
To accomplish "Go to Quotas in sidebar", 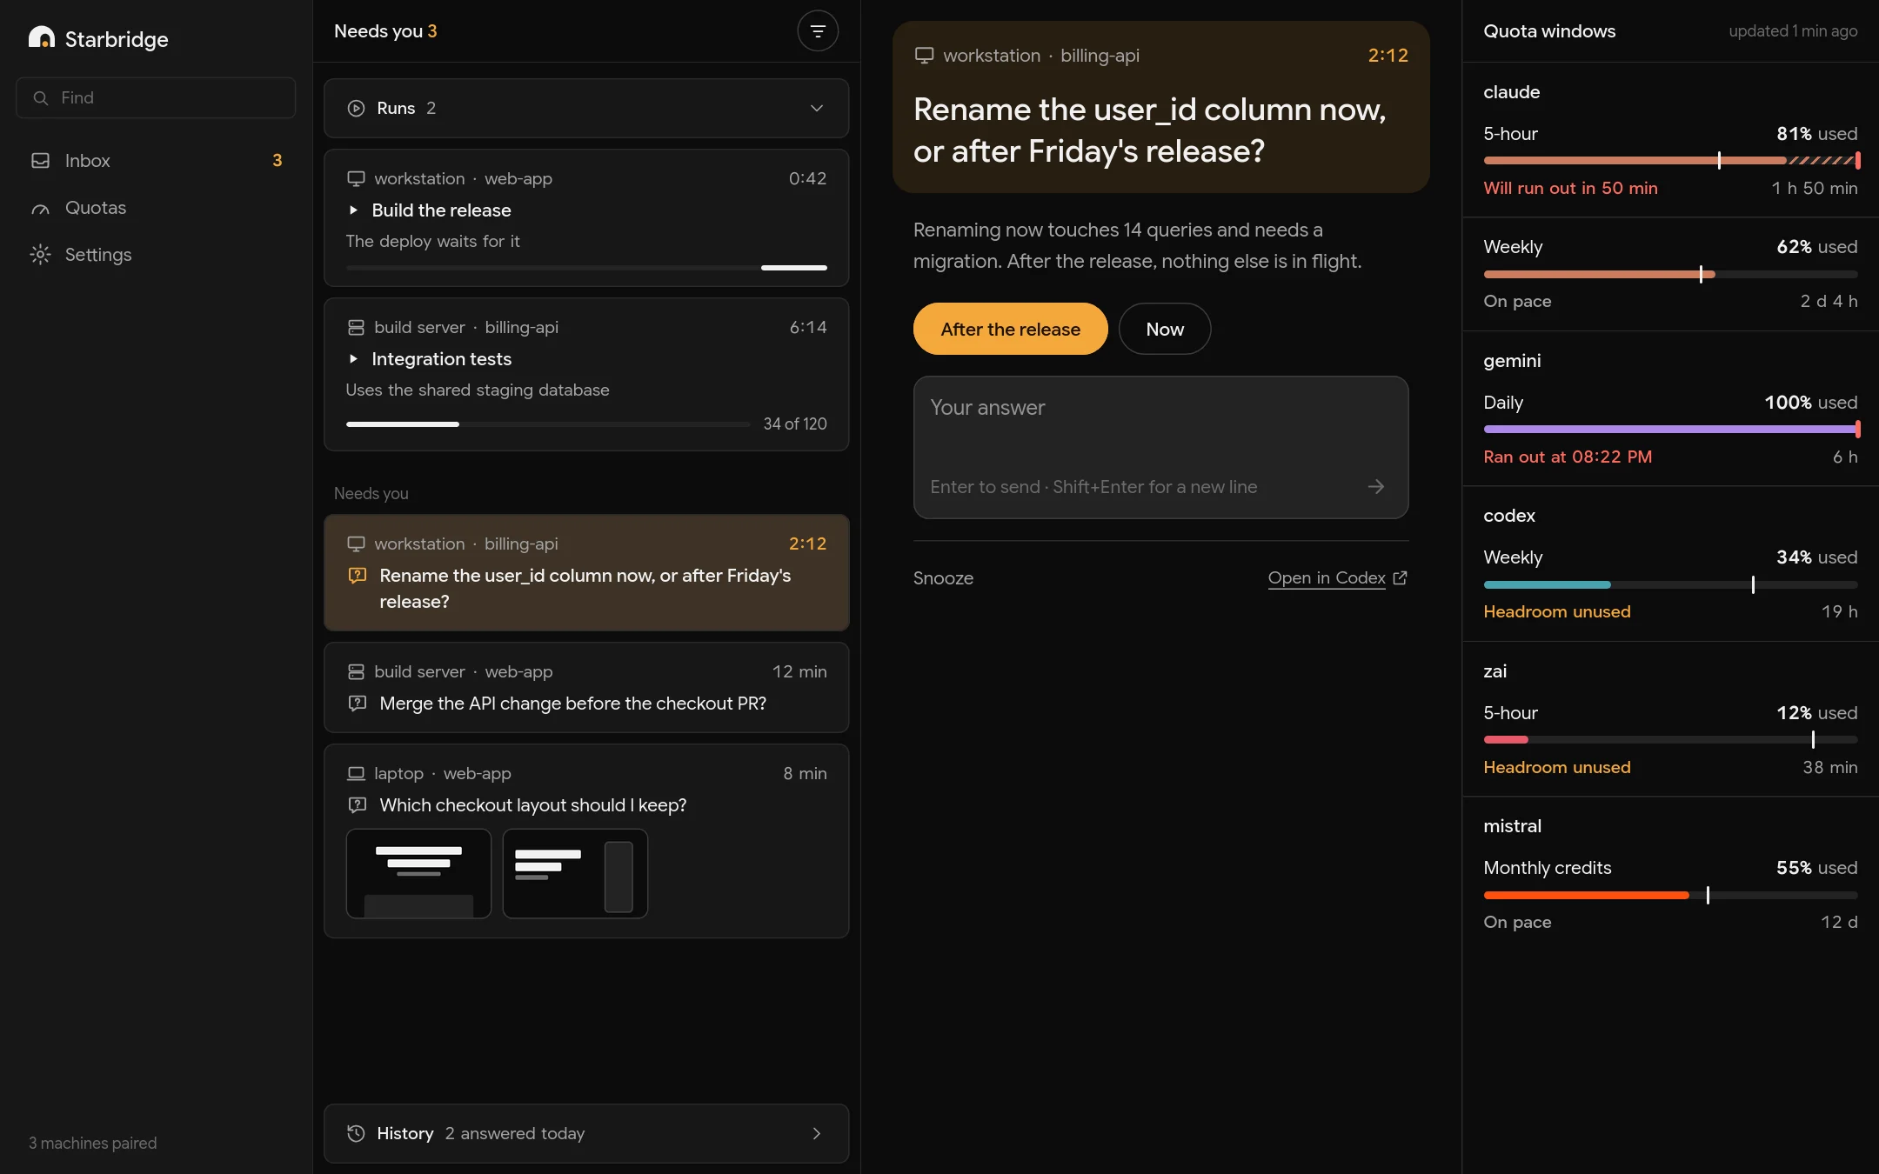I will 156,208.
